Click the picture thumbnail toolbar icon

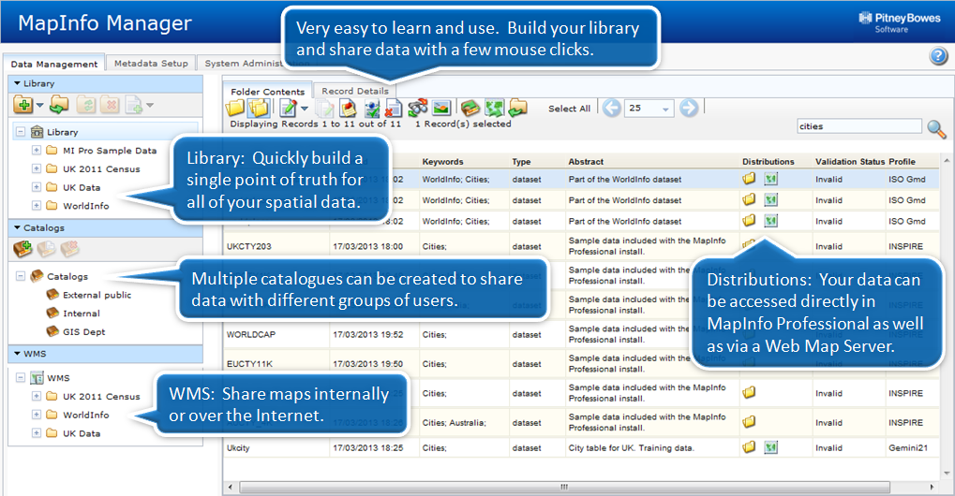coord(441,109)
